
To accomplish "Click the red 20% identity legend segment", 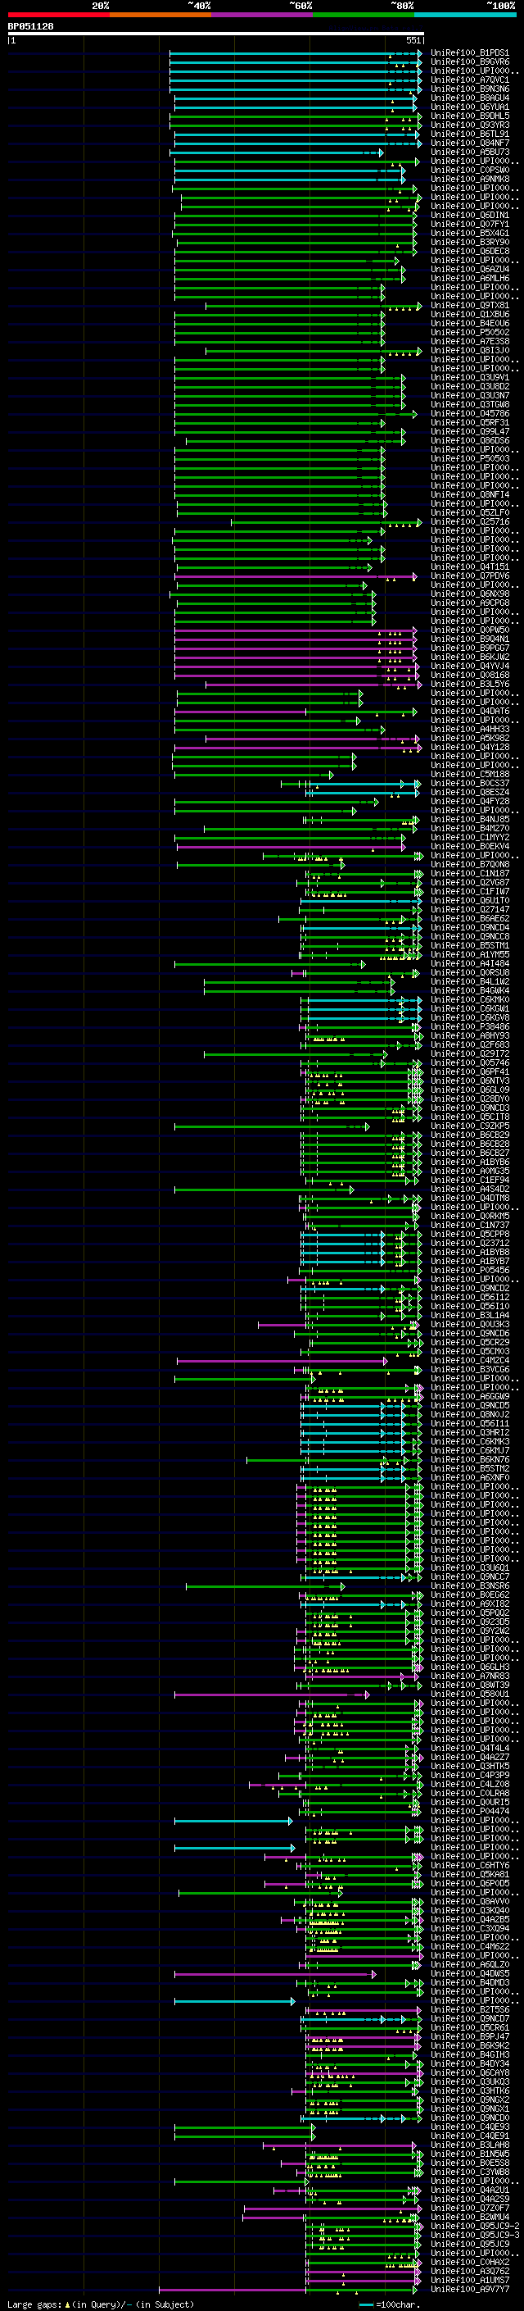I will click(x=58, y=15).
